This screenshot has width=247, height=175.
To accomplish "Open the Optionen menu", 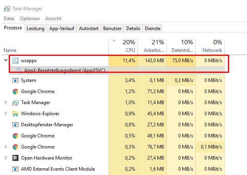I will point(30,19).
